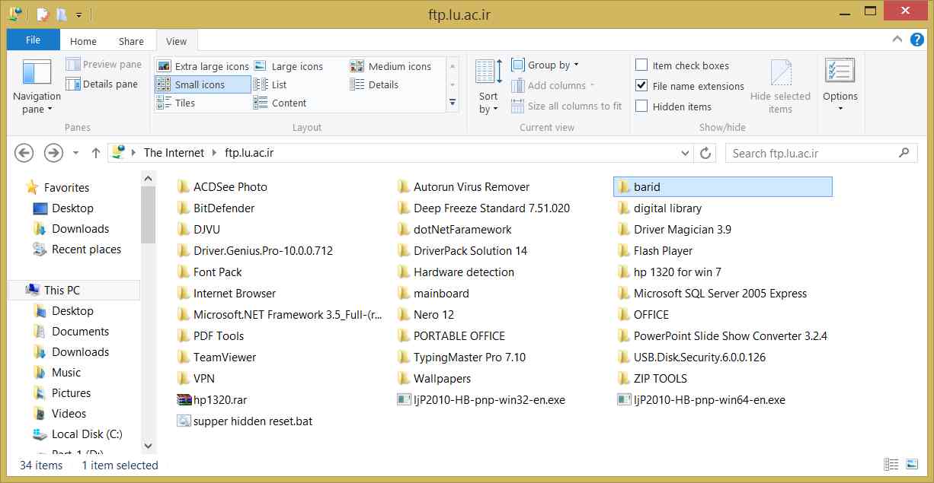Switch layout to Large icons
Viewport: 934px width, 483px height.
pyautogui.click(x=289, y=66)
